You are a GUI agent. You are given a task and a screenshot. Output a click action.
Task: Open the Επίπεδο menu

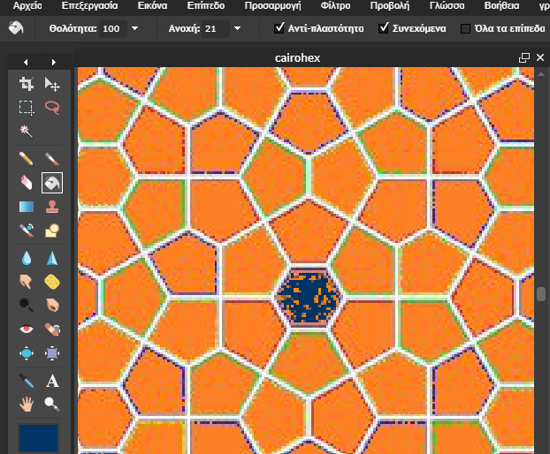point(206,5)
